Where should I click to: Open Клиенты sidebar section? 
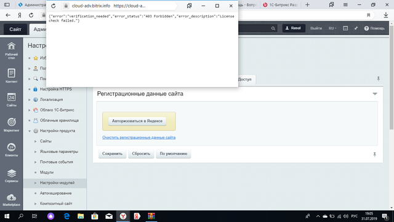click(x=11, y=150)
